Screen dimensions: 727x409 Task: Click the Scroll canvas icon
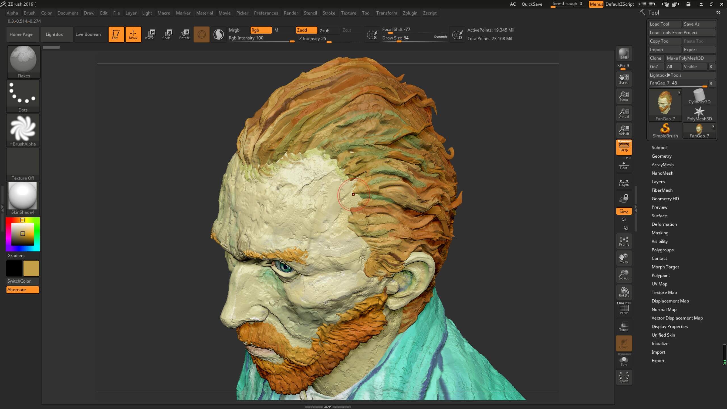tap(624, 79)
